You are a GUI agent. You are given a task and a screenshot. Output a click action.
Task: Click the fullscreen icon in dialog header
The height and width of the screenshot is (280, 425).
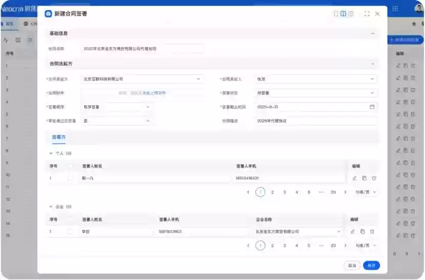pyautogui.click(x=367, y=14)
